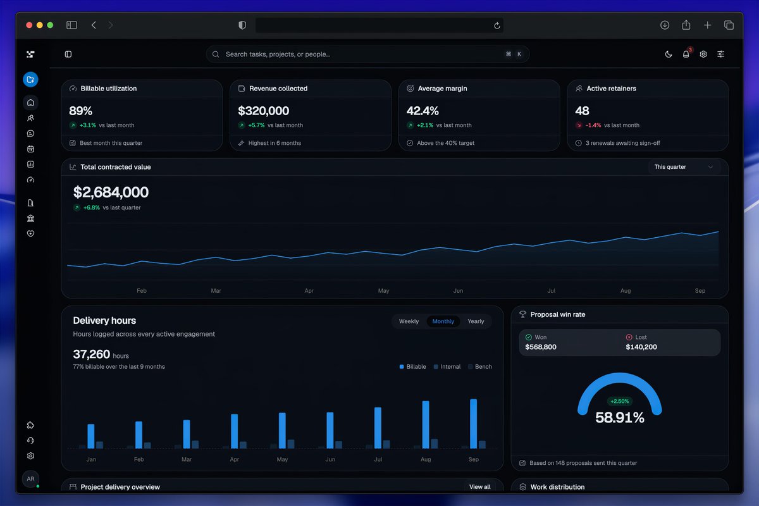Screen dimensions: 759x506
Task: Open the invoice document sidebar icon
Action: point(30,203)
